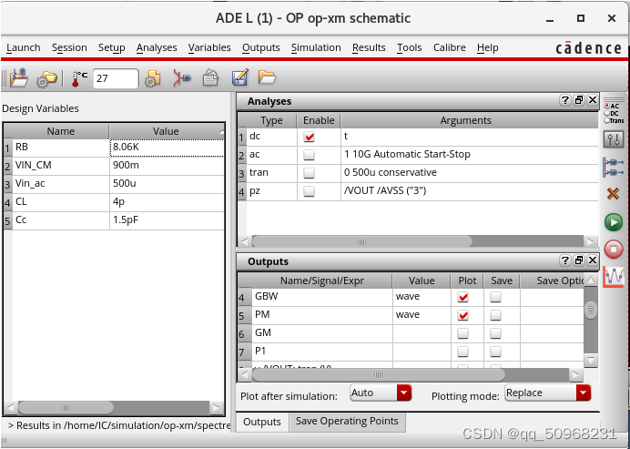Viewport: 630px width, 449px height.
Task: Click the setup outputs icon in side toolbar
Action: click(x=614, y=167)
